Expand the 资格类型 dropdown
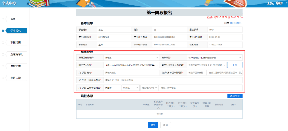Image resolution: width=288 pixels, height=131 pixels. click(x=214, y=58)
